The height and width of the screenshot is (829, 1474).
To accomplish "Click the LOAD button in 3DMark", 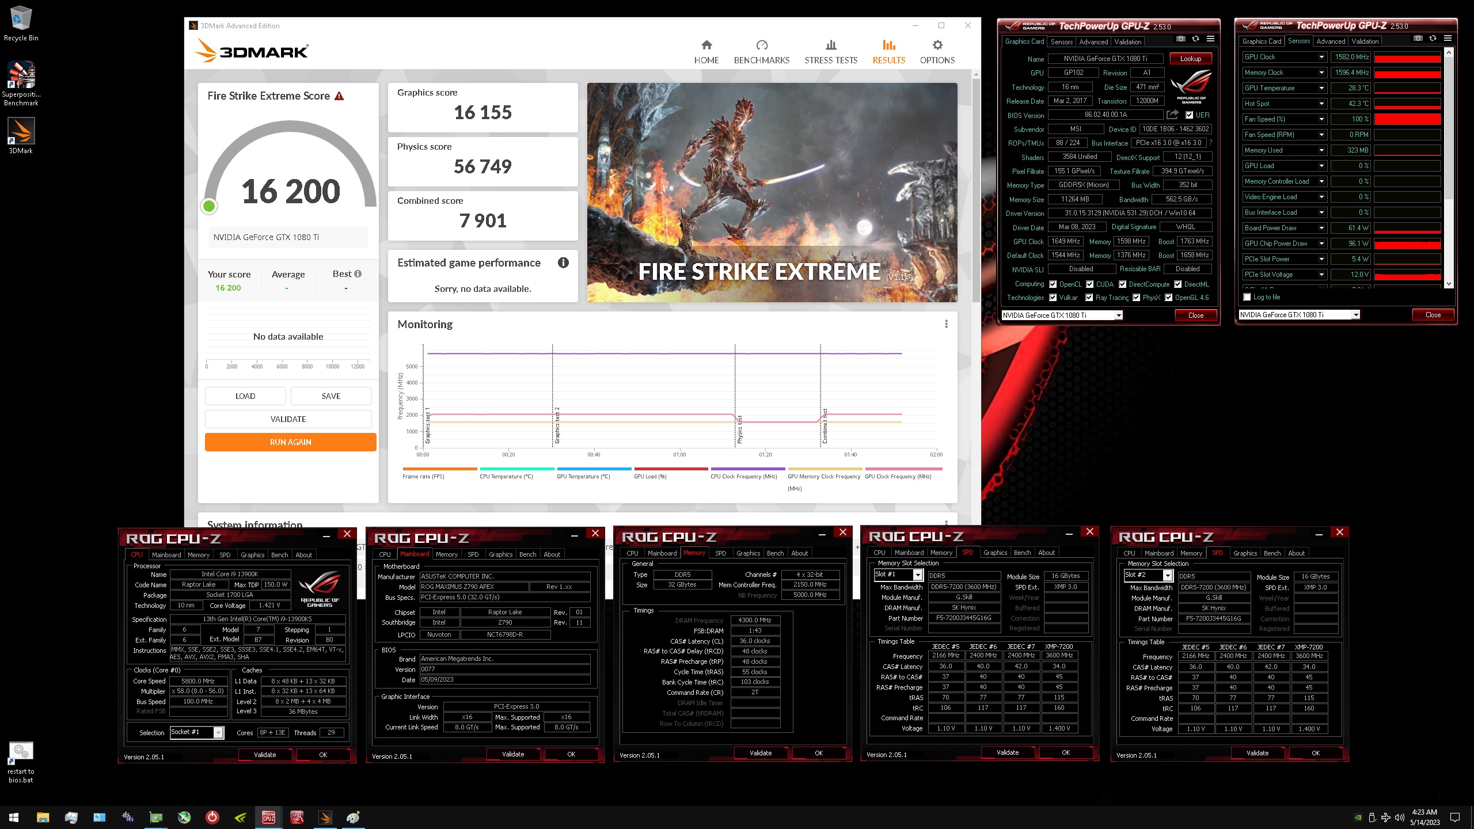I will [x=245, y=396].
